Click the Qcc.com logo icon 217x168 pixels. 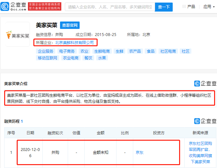point(5,6)
